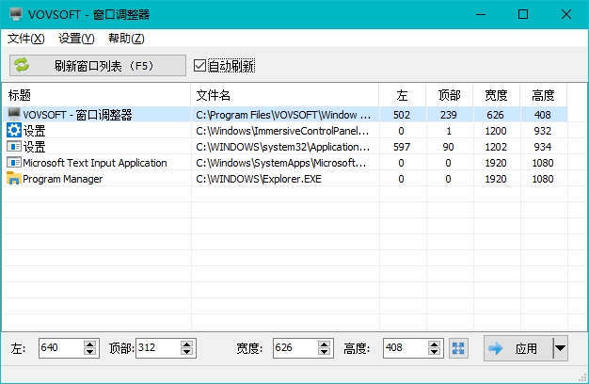This screenshot has width=589, height=384.
Task: Click the resize grip at window corner
Action: 583,378
